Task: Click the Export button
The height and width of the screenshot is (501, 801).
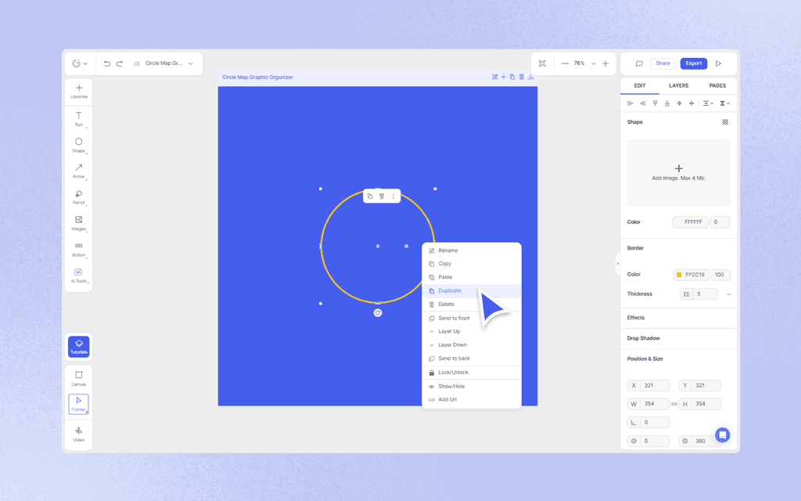Action: (694, 63)
